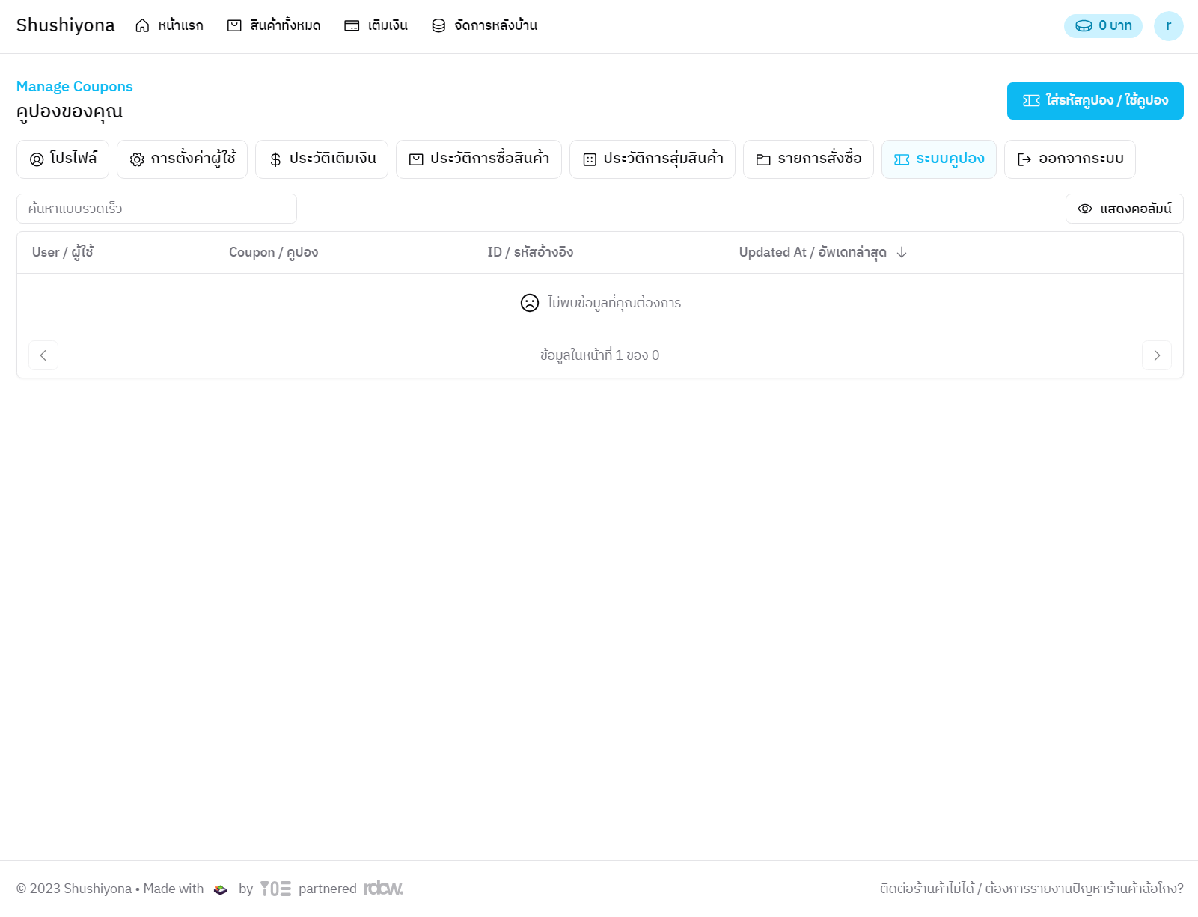
Task: Click the Shushiyona site logo
Action: point(66,25)
